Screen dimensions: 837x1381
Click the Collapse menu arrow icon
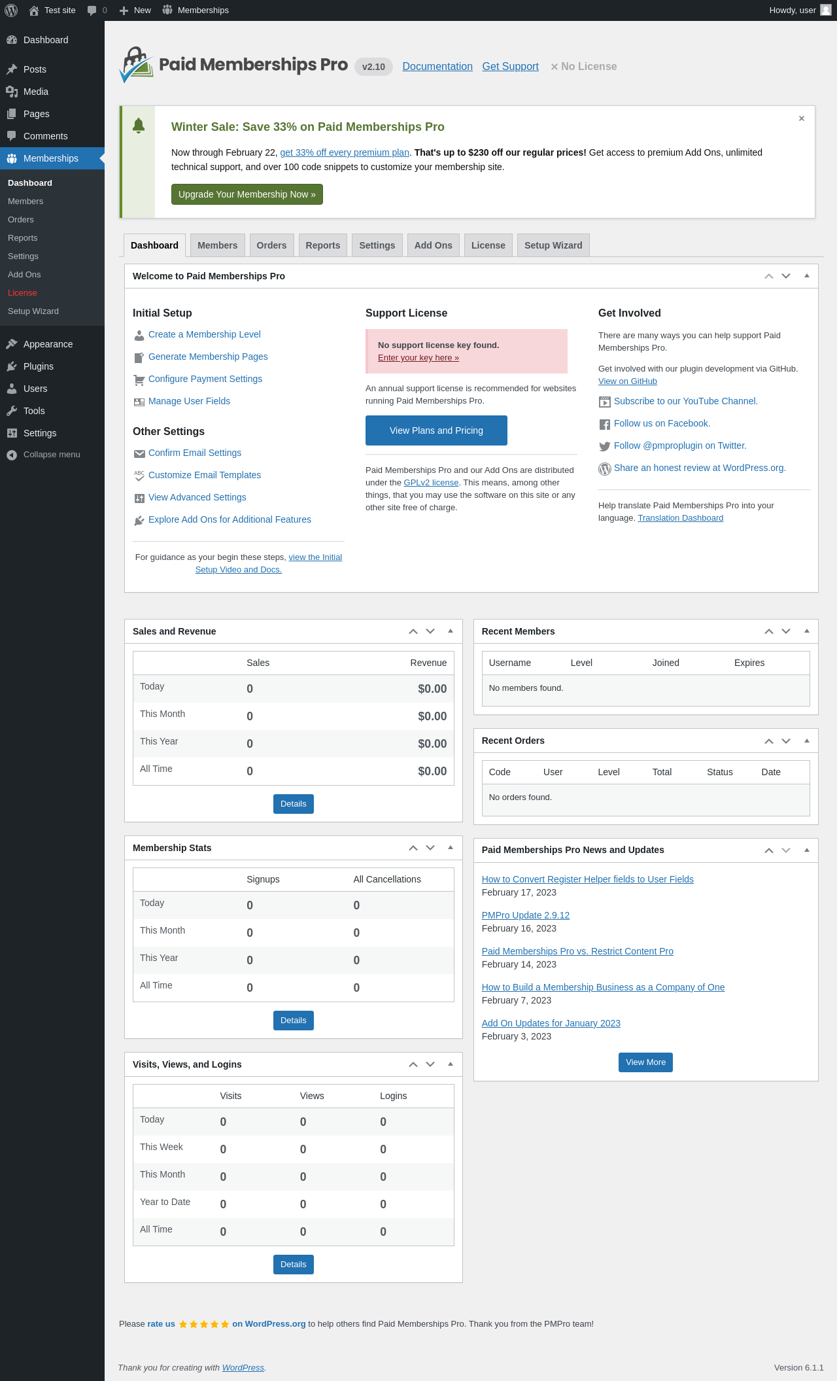(12, 455)
